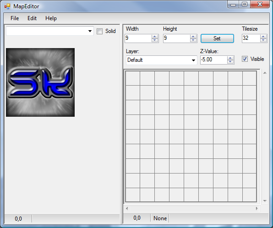
Task: Enable the Solid checkbox
Action: 99,31
